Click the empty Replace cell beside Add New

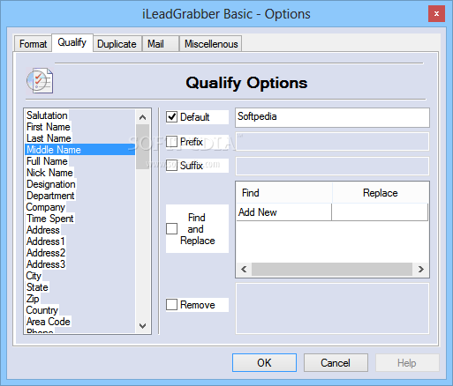[x=380, y=212]
